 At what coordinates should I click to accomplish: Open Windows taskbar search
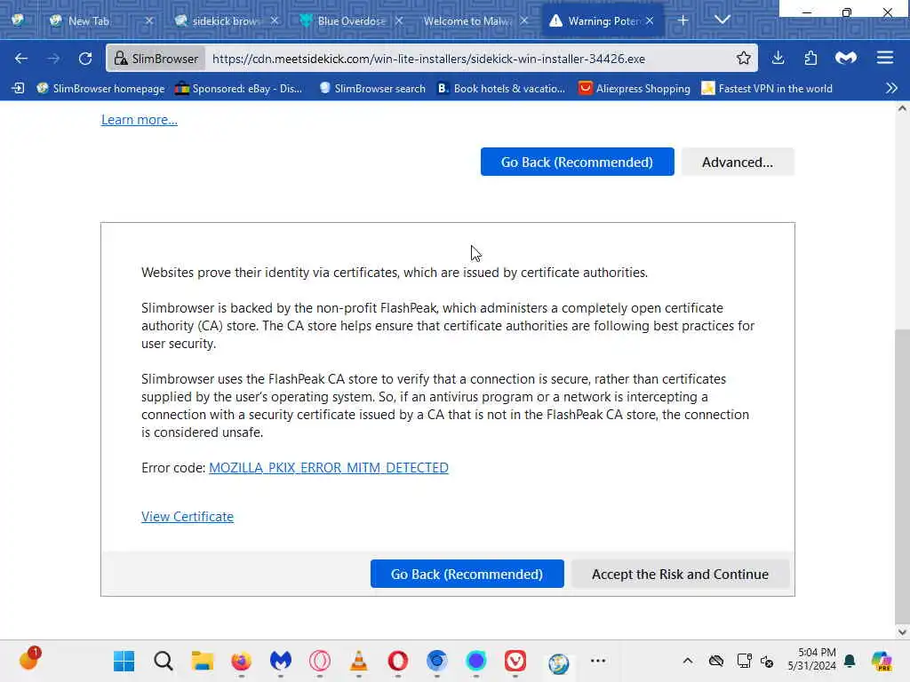coord(164,661)
